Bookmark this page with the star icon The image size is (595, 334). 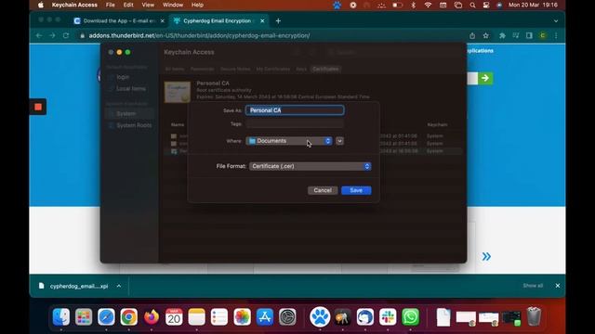pos(485,35)
